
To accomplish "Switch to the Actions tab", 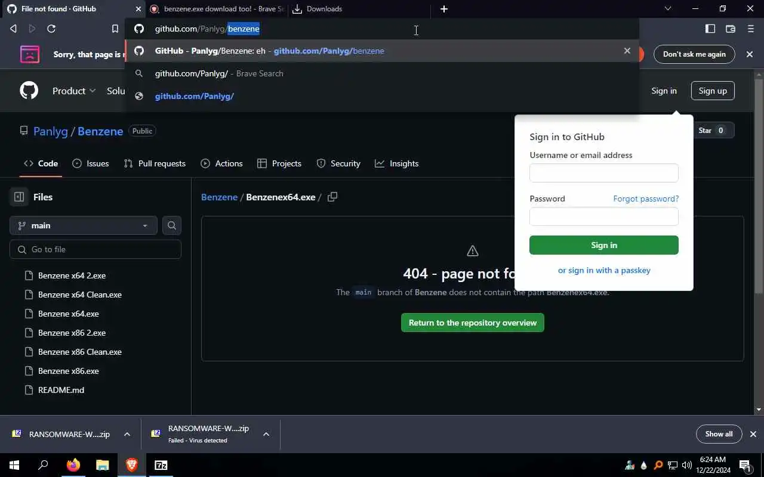I will click(x=221, y=163).
